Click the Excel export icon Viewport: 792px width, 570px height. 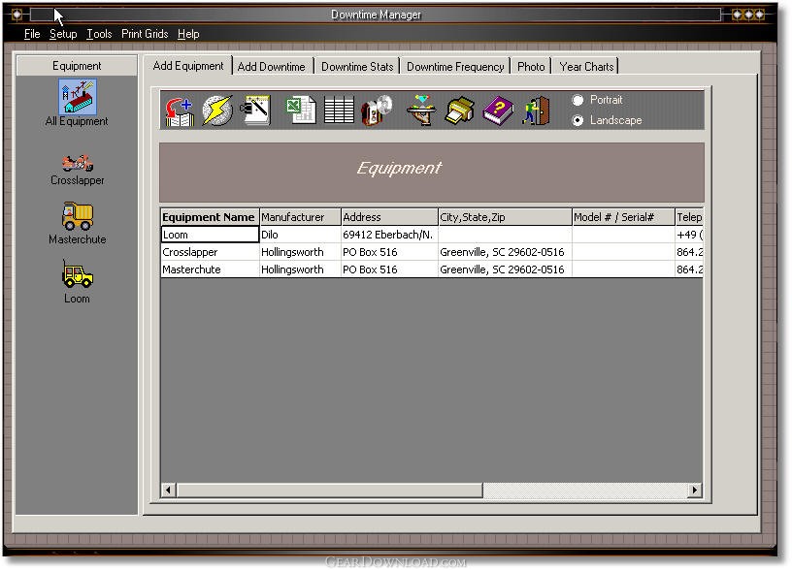[301, 111]
